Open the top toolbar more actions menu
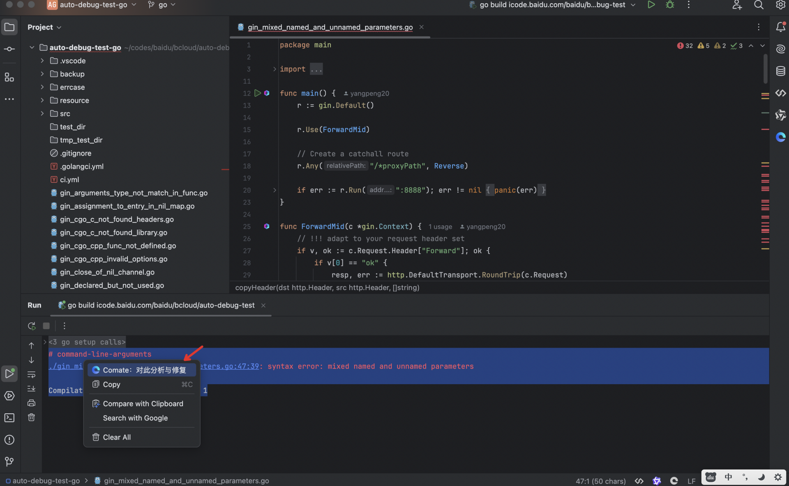Screen dimensions: 789x486 pyautogui.click(x=689, y=5)
